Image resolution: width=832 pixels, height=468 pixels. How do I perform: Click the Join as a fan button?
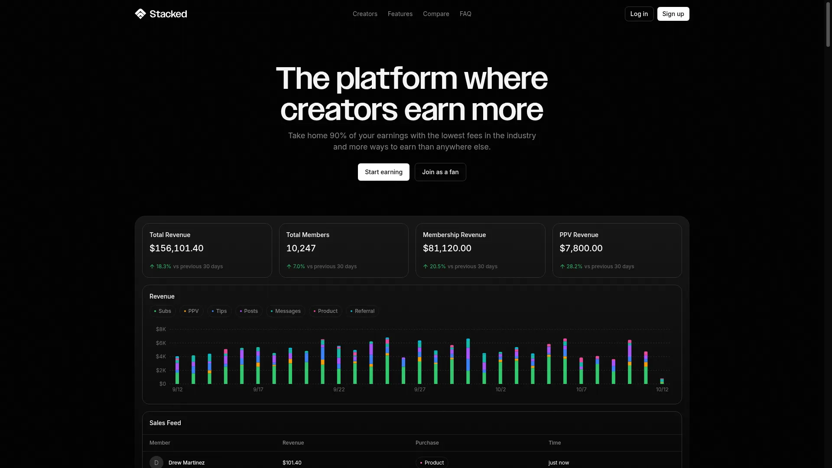coord(440,172)
